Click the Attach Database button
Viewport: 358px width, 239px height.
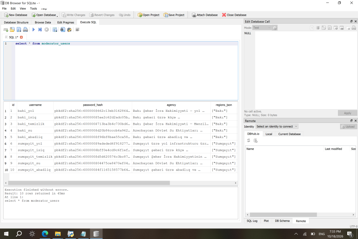coord(204,15)
